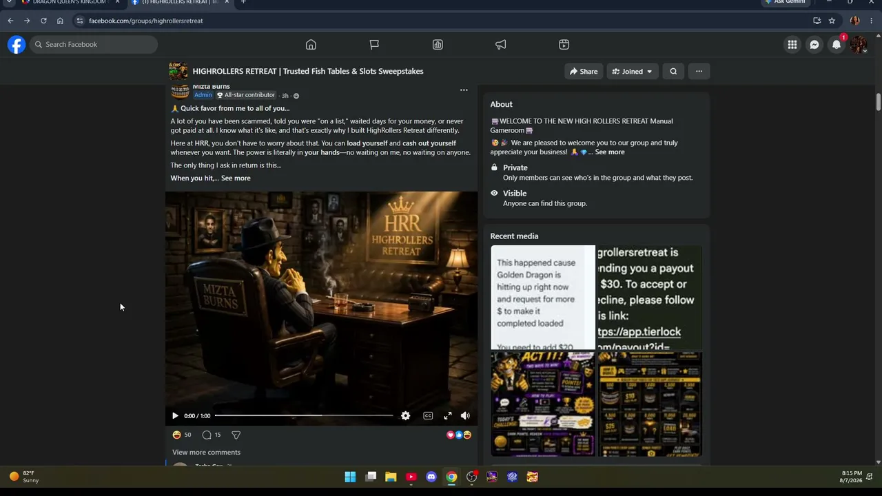Open the Reels icon in top navigation
The height and width of the screenshot is (496, 882).
tap(564, 45)
